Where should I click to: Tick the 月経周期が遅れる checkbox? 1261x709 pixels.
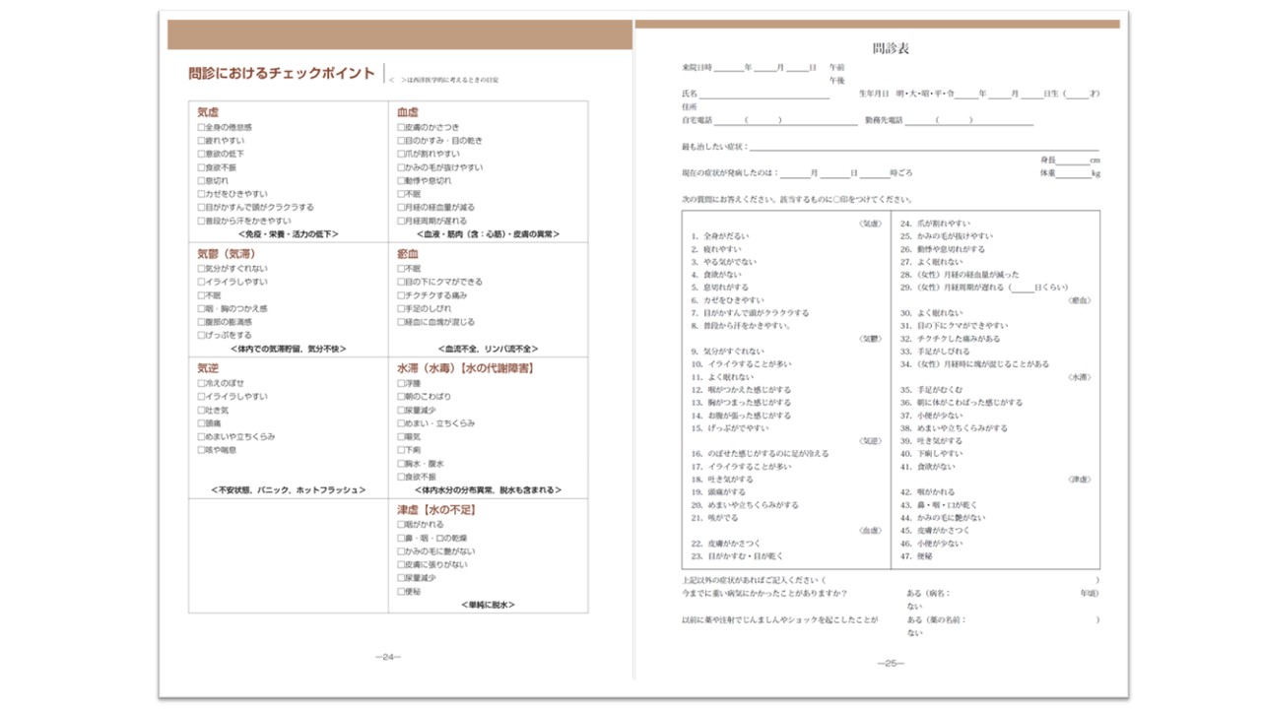(400, 222)
